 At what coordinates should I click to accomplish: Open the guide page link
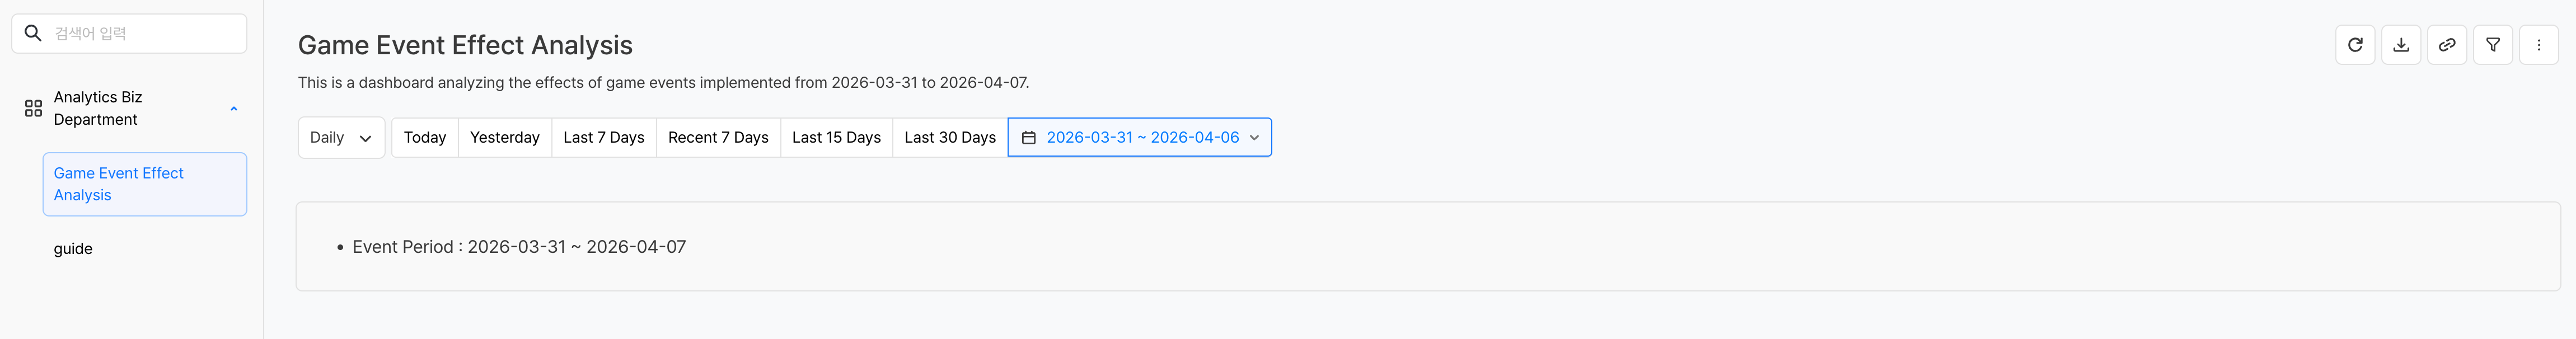click(x=73, y=249)
